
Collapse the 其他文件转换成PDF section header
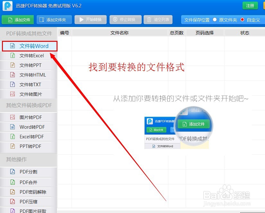coord(28,105)
